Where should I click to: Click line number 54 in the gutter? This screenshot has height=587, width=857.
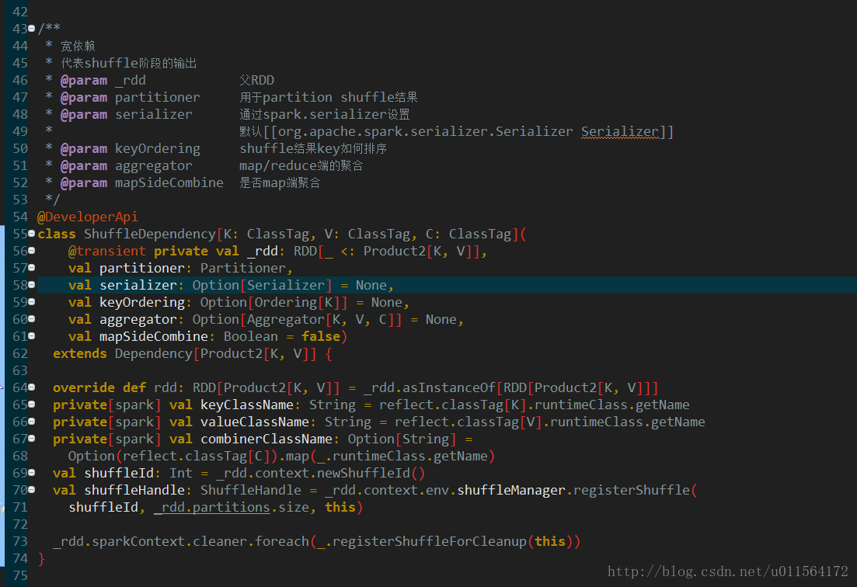[x=20, y=217]
